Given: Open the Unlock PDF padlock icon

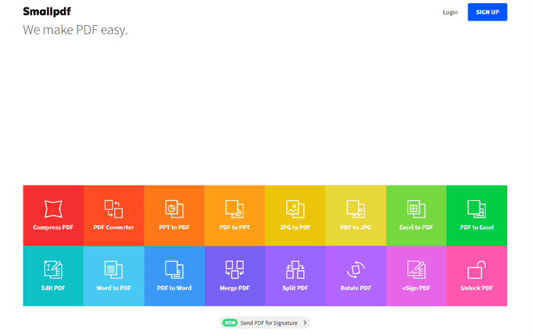Looking at the screenshot, I should tap(477, 269).
